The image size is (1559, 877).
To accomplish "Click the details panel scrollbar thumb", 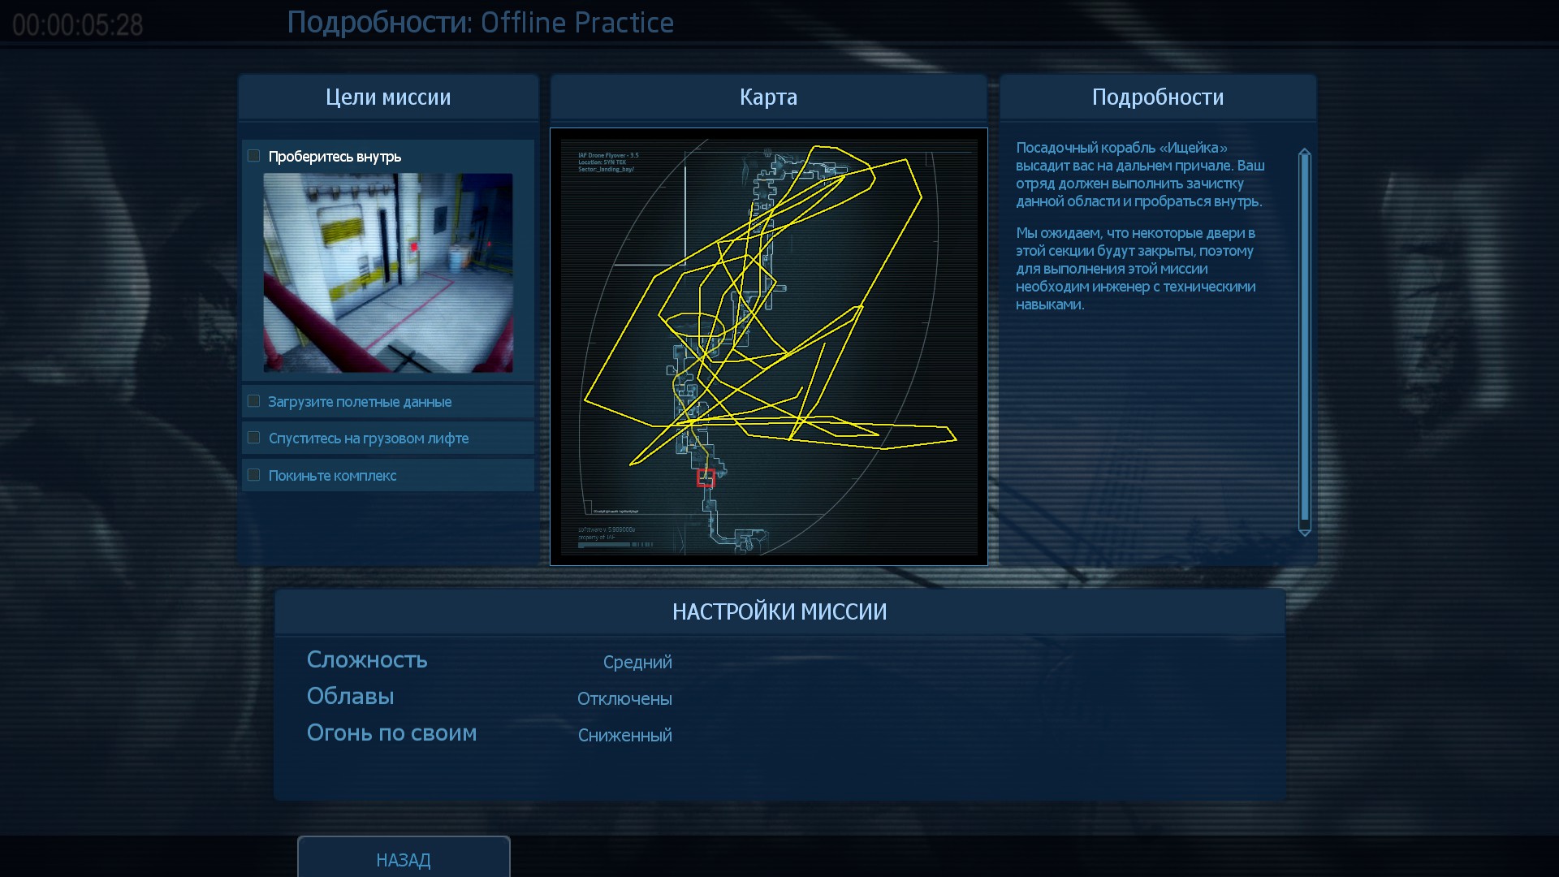I will [1305, 337].
